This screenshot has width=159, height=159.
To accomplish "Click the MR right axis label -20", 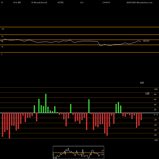I will (155, 120).
